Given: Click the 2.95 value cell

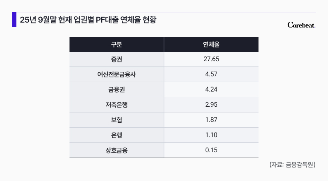Looking at the screenshot, I should [x=211, y=105].
